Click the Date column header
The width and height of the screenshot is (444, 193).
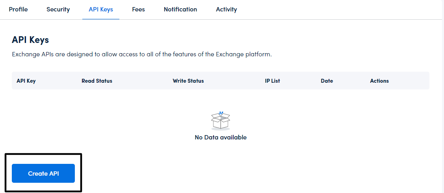pyautogui.click(x=327, y=81)
